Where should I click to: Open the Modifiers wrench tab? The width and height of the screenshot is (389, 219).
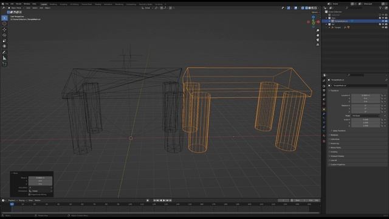tap(324, 114)
